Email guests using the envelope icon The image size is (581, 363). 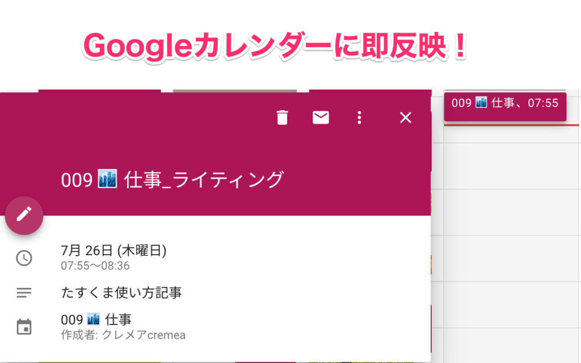point(321,117)
